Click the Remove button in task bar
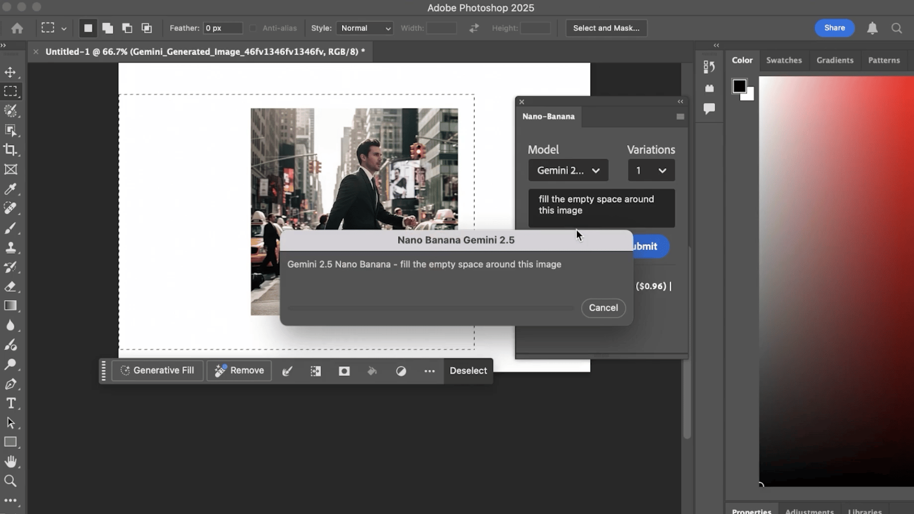914x514 pixels. tap(239, 371)
